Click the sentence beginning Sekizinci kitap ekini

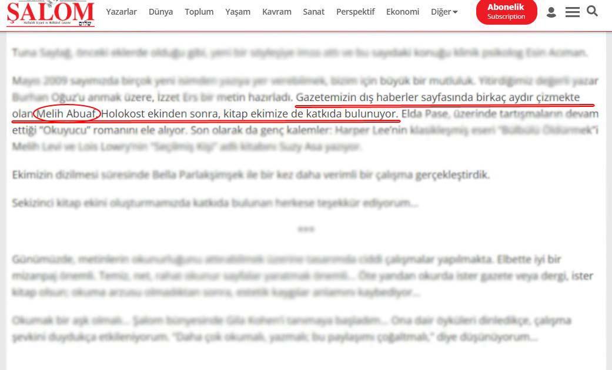215,203
